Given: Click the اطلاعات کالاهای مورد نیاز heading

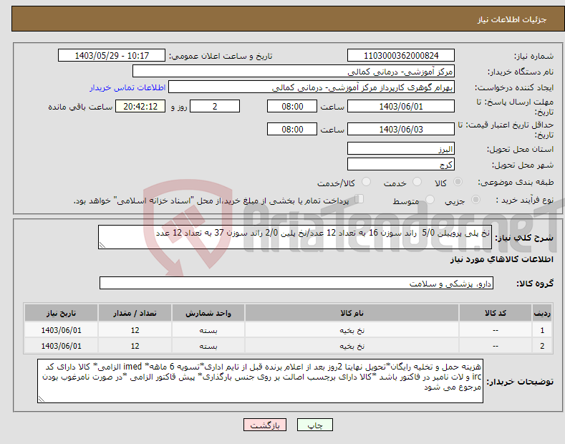Looking at the screenshot, I should point(501,259).
